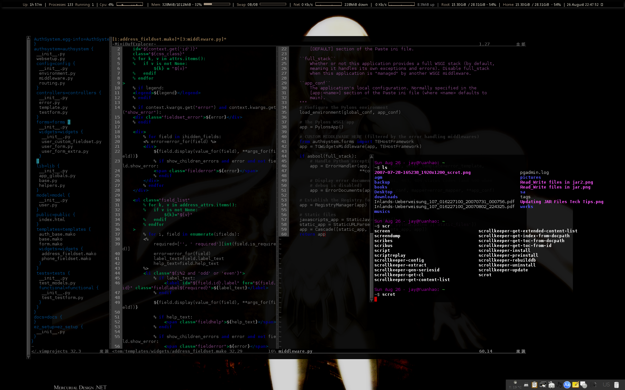
Task: Open error.py under controllers
Action: (49, 103)
